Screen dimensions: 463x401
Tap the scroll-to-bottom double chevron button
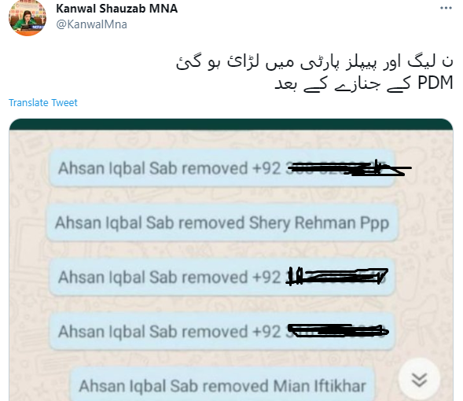419,379
